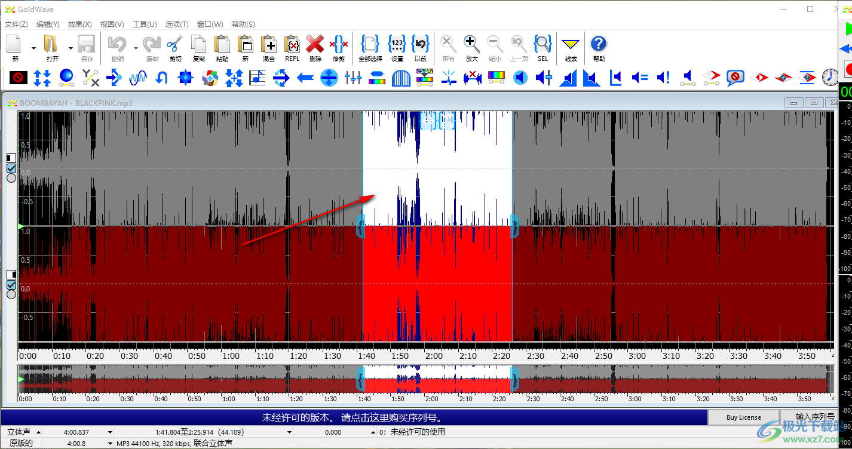Open the 选项(T) menu

(x=177, y=24)
